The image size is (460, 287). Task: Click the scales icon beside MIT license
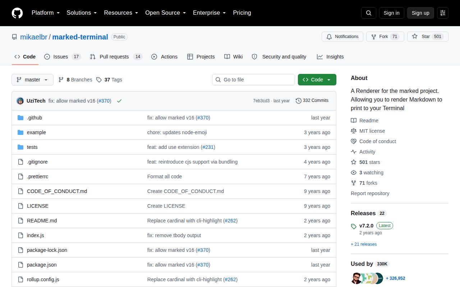(x=354, y=131)
